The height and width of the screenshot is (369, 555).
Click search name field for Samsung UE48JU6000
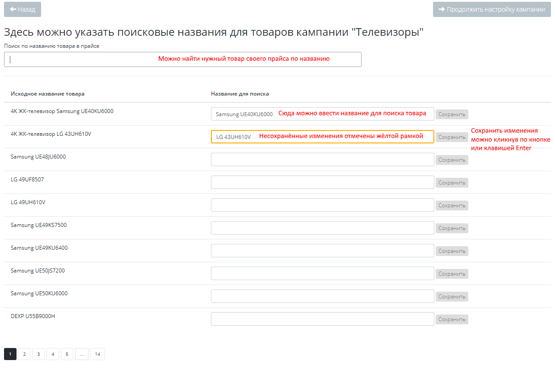[322, 159]
